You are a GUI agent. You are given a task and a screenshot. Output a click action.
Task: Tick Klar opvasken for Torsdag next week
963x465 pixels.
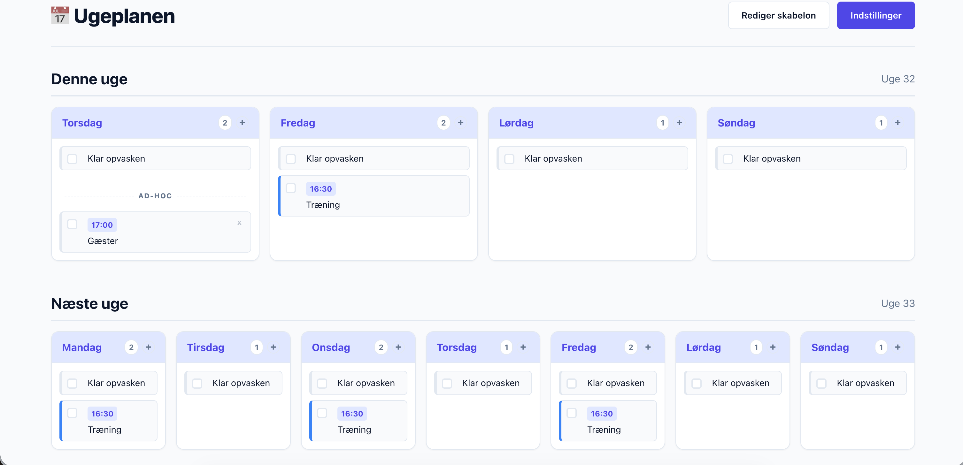447,384
